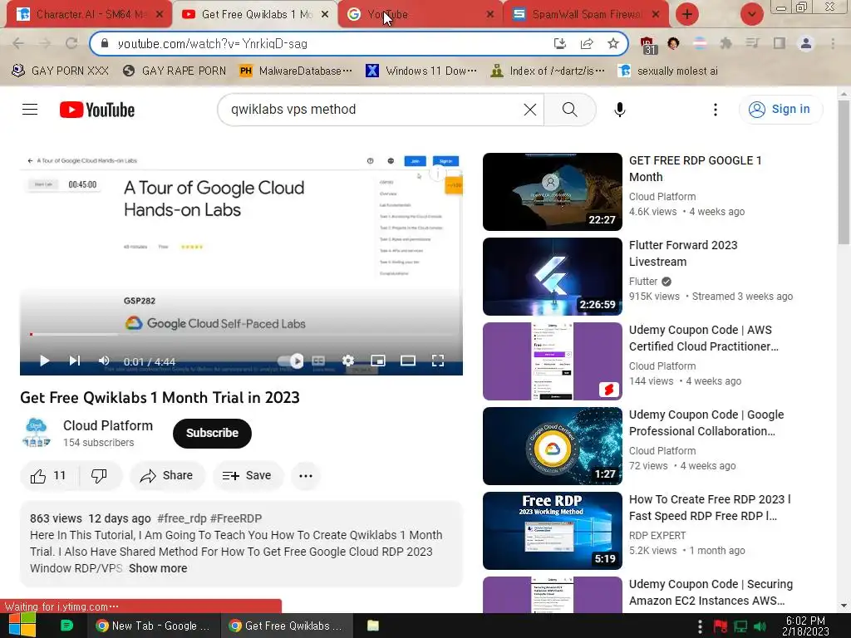
Task: Share this page from address bar
Action: click(x=587, y=43)
